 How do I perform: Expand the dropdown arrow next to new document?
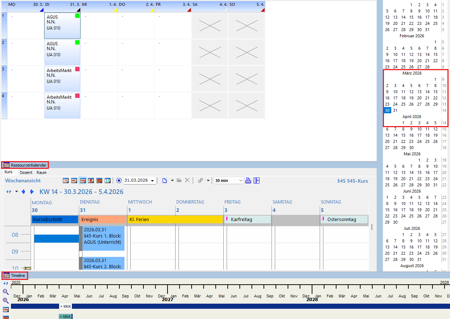click(x=172, y=181)
